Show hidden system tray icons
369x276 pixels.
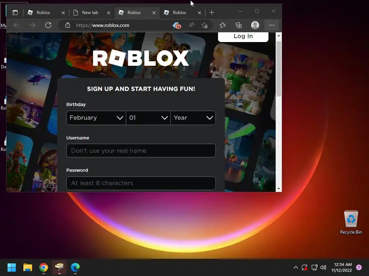(296, 267)
